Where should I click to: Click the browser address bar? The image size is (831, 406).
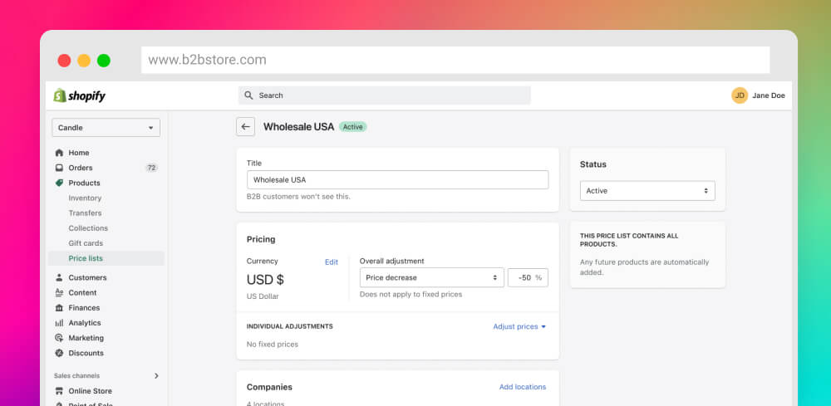(x=455, y=60)
